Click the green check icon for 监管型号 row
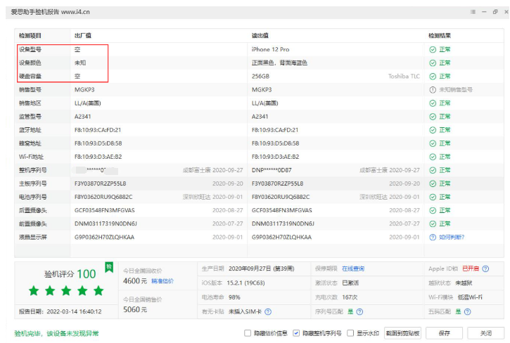 click(433, 117)
